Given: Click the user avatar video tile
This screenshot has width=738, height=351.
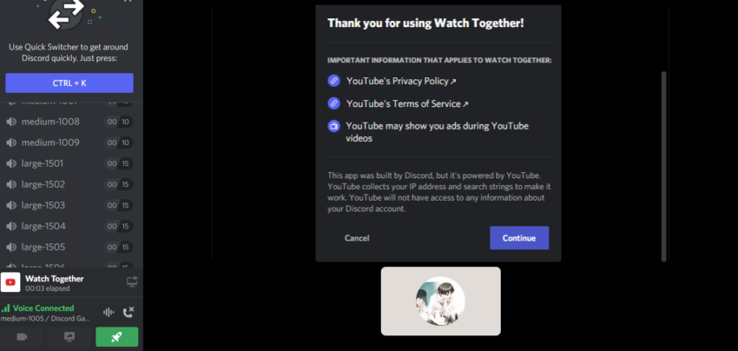Looking at the screenshot, I should (440, 301).
